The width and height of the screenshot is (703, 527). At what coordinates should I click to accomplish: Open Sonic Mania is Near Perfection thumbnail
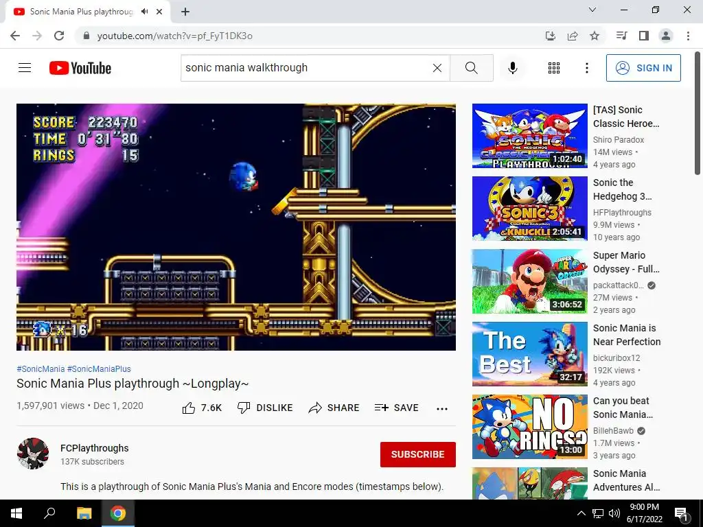(529, 354)
